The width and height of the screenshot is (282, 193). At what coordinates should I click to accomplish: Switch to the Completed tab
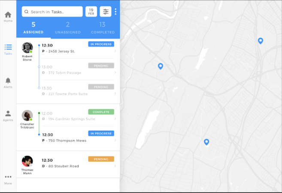click(x=103, y=28)
